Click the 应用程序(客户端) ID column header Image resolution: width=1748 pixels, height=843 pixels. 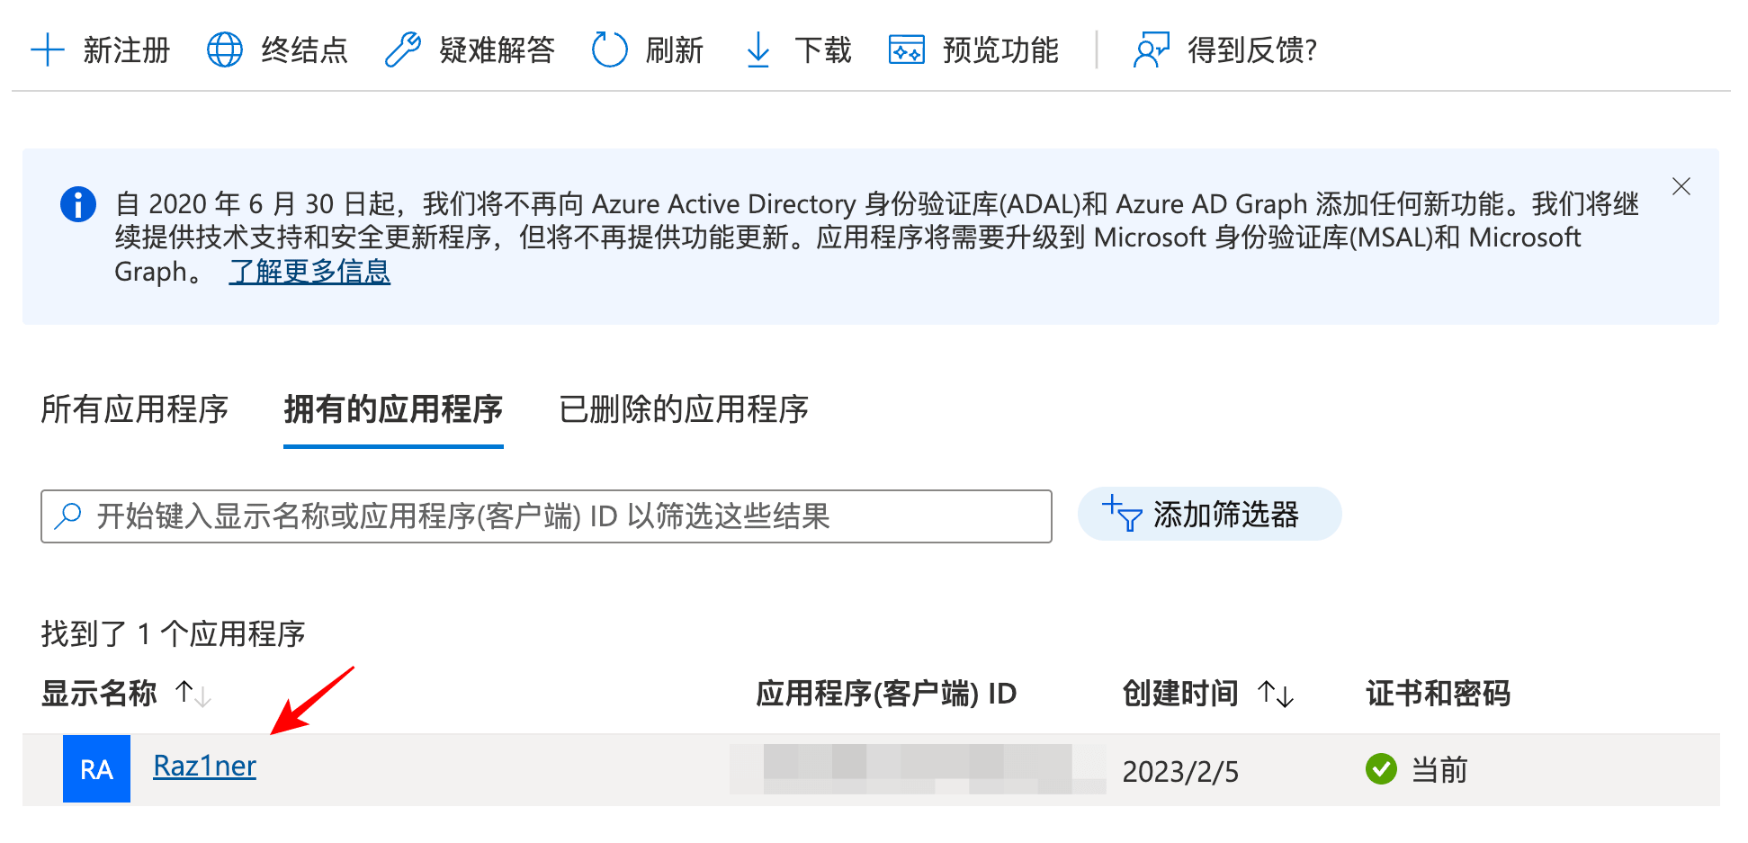[x=886, y=694]
